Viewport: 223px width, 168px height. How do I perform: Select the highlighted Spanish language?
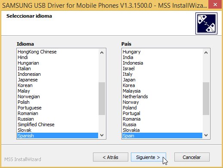pyautogui.click(x=58, y=136)
